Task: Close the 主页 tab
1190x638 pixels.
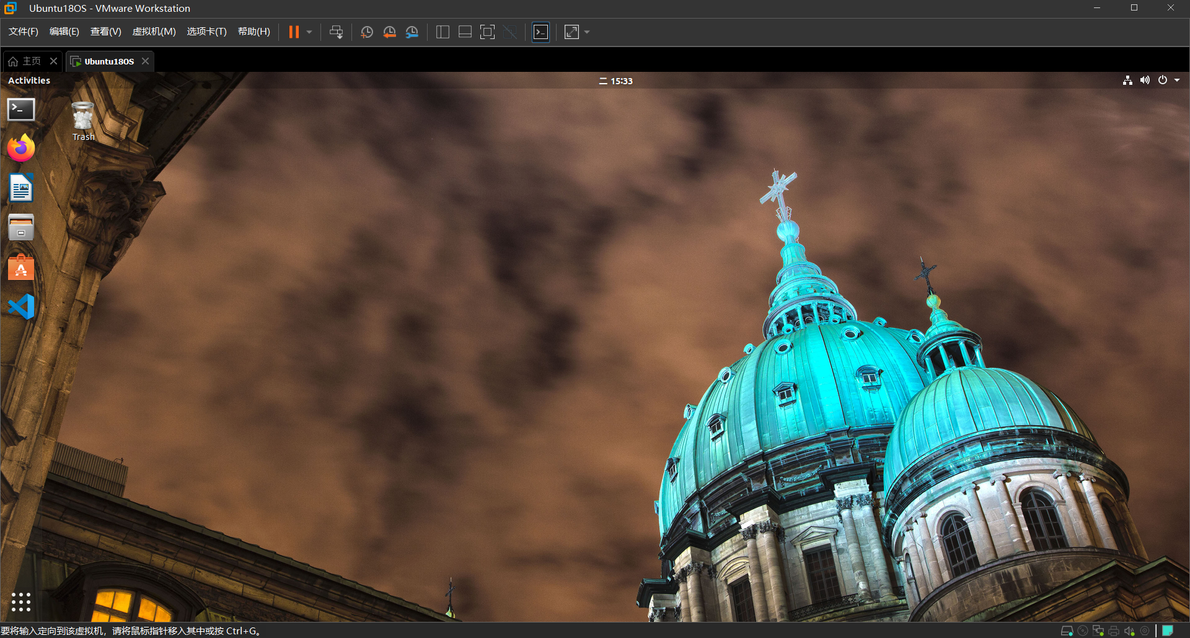Action: pos(54,61)
